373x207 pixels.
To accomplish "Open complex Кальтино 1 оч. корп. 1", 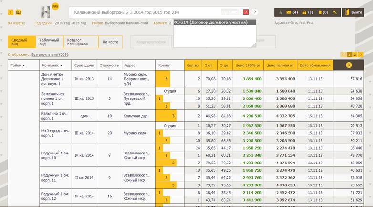I will pos(54,116).
